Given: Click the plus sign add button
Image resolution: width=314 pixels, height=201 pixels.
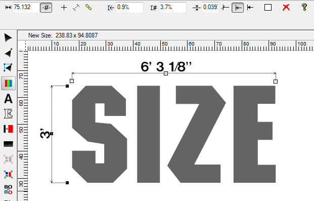Looking at the screenshot, I should pyautogui.click(x=64, y=8).
